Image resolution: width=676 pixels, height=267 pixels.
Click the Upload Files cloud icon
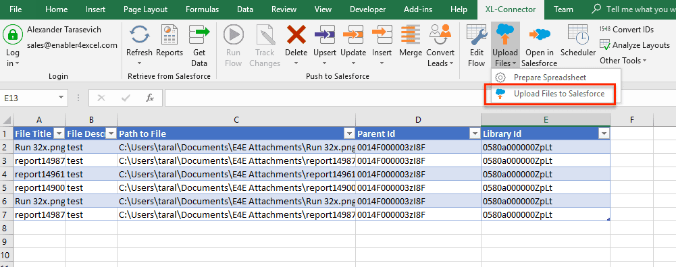505,34
